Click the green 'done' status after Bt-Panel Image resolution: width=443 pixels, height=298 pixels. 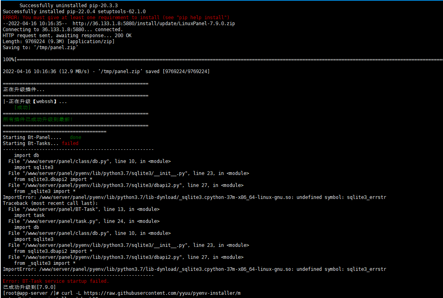[76, 137]
